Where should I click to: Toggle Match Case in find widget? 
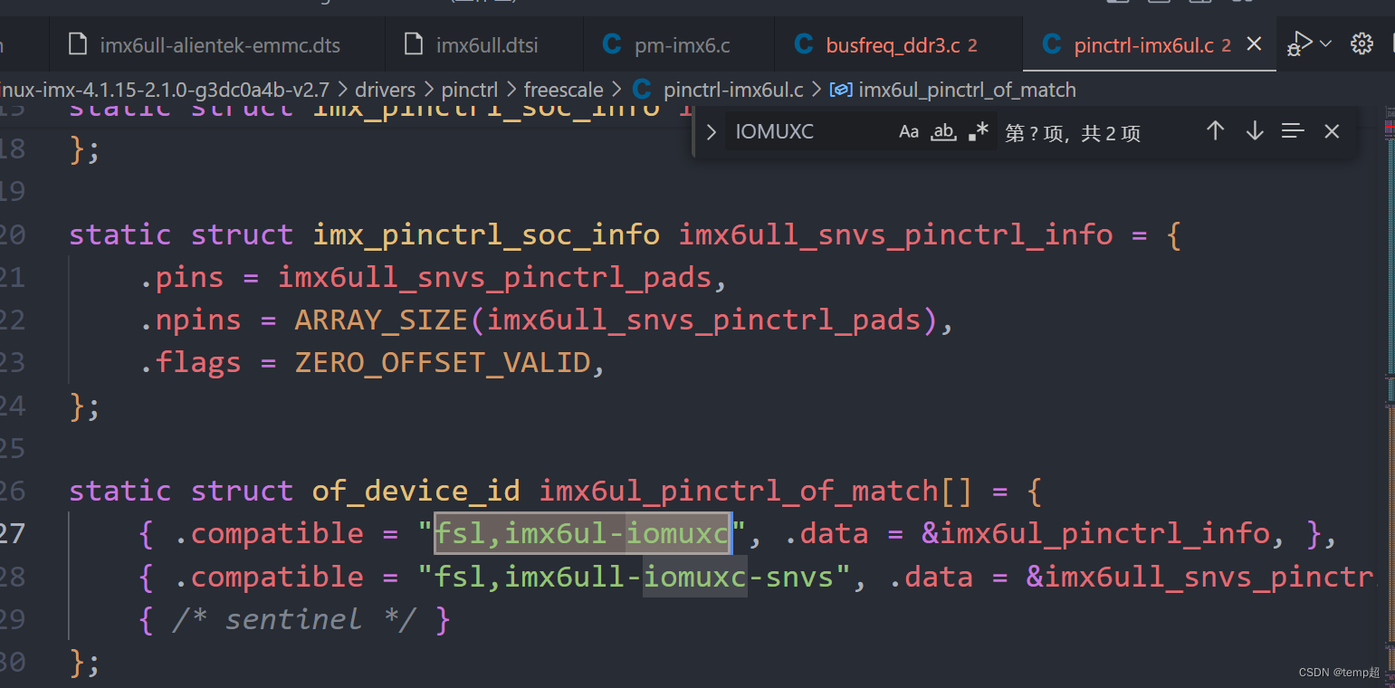(x=909, y=132)
